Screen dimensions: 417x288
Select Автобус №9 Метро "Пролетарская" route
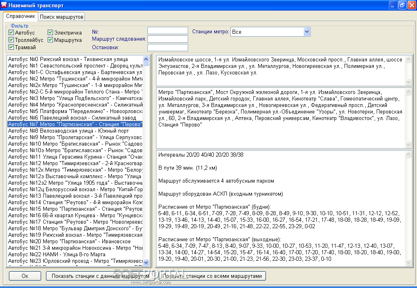[75, 137]
